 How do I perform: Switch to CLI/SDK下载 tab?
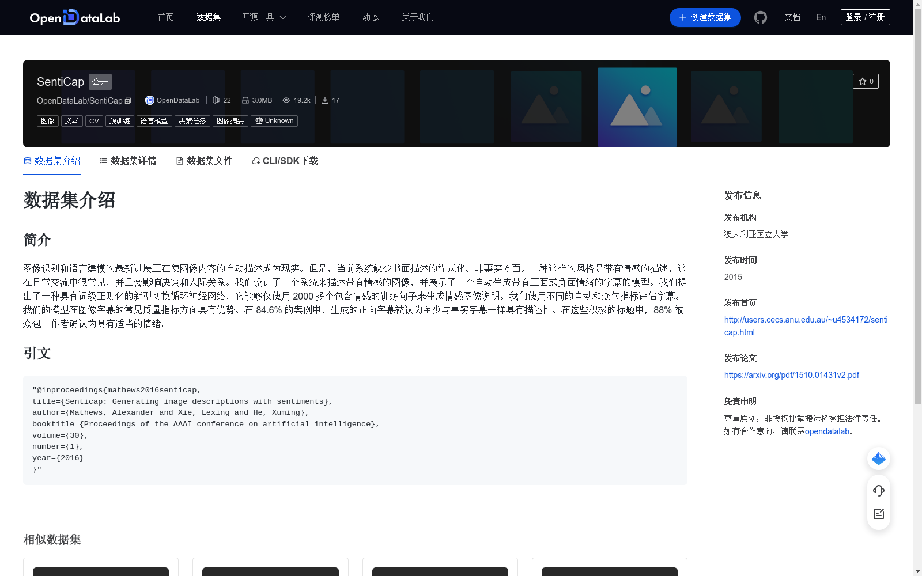coord(285,161)
